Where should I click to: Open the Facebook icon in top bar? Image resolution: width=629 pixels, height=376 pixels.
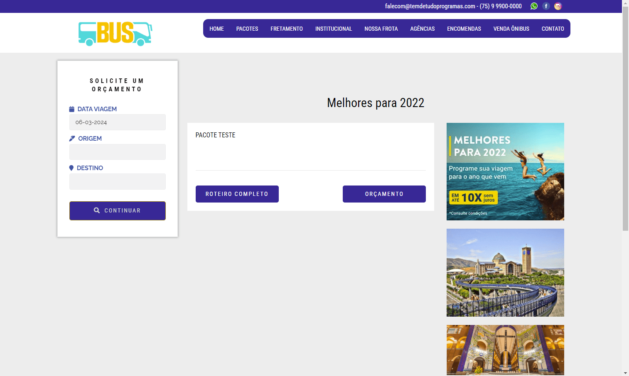[546, 6]
